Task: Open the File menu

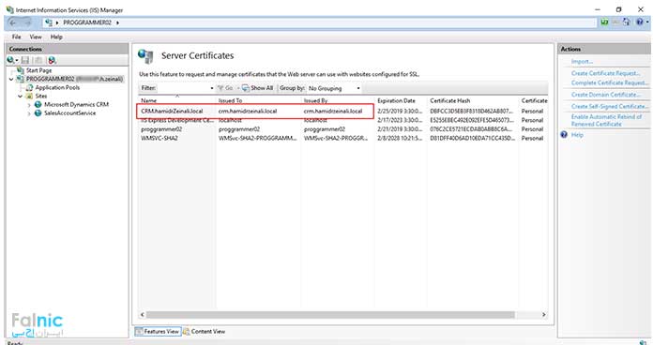Action: point(16,37)
